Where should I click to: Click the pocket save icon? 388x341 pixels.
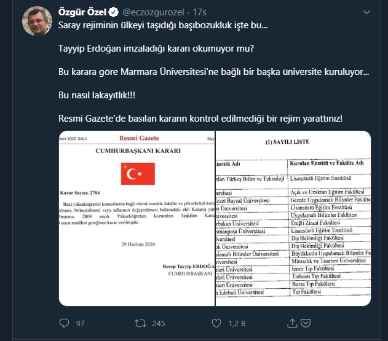tap(306, 323)
